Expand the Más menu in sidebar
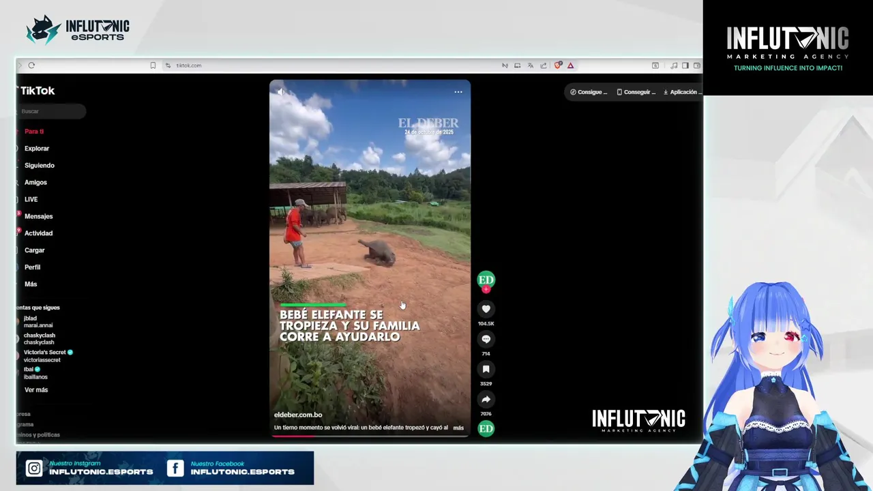Screen dimensions: 873x491 pyautogui.click(x=31, y=284)
